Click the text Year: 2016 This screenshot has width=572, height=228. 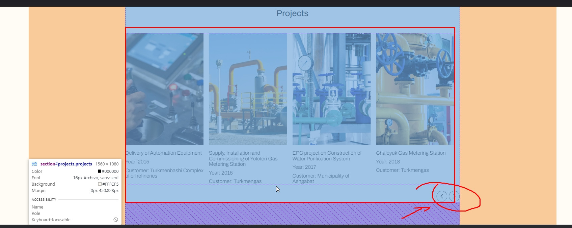click(221, 173)
